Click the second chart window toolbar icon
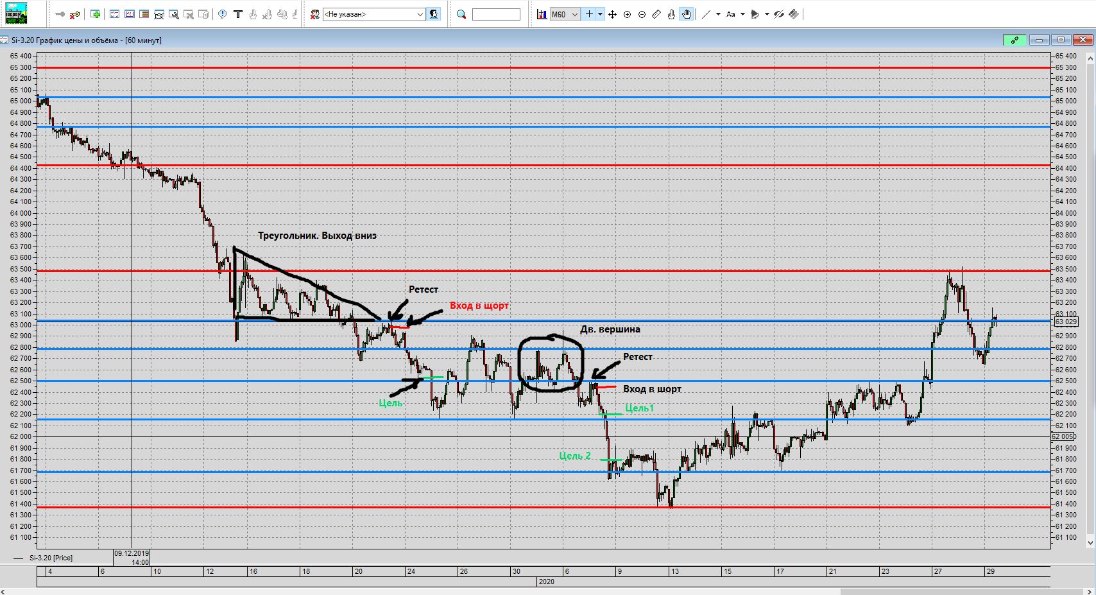The width and height of the screenshot is (1096, 595). click(x=130, y=14)
